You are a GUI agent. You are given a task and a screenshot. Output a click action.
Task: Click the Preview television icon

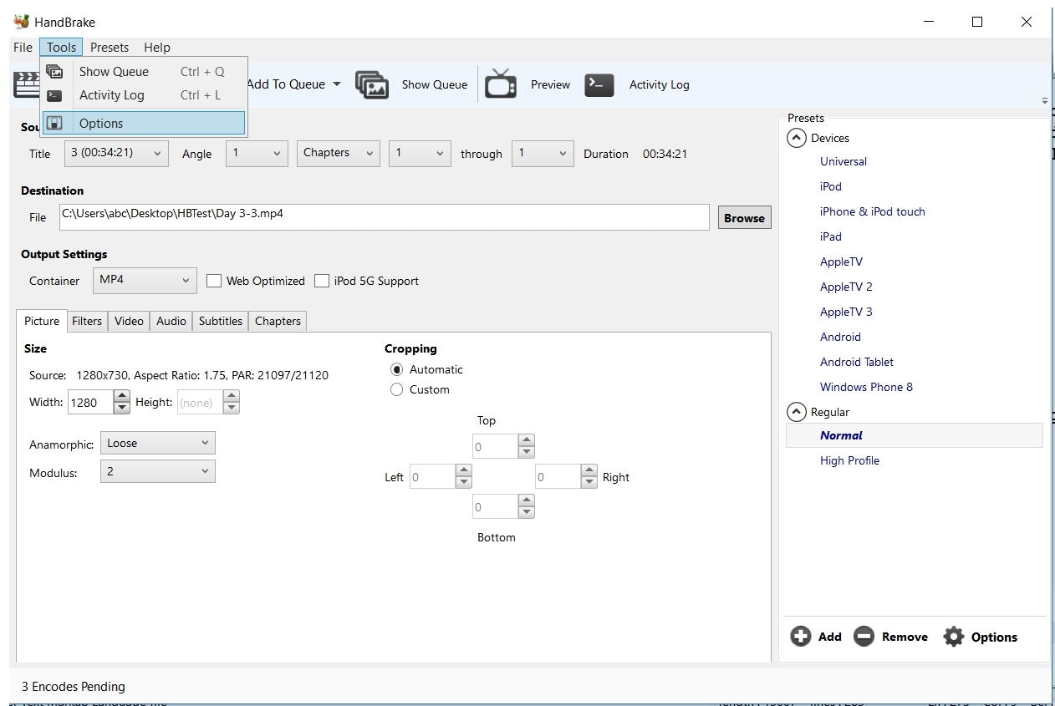coord(500,84)
